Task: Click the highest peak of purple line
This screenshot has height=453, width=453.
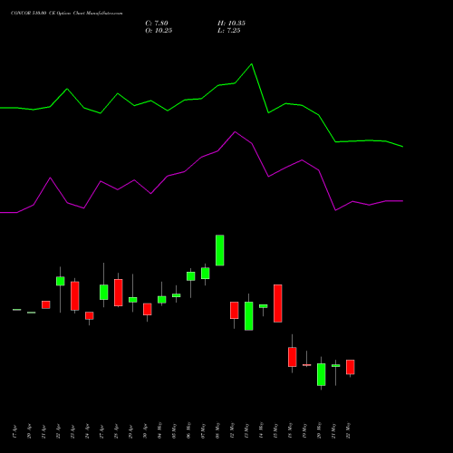Action: click(236, 131)
